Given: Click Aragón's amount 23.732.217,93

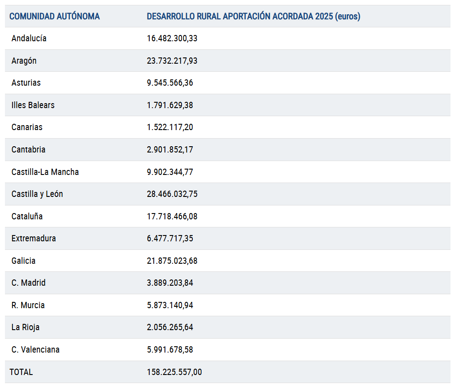Looking at the screenshot, I should pyautogui.click(x=172, y=61).
